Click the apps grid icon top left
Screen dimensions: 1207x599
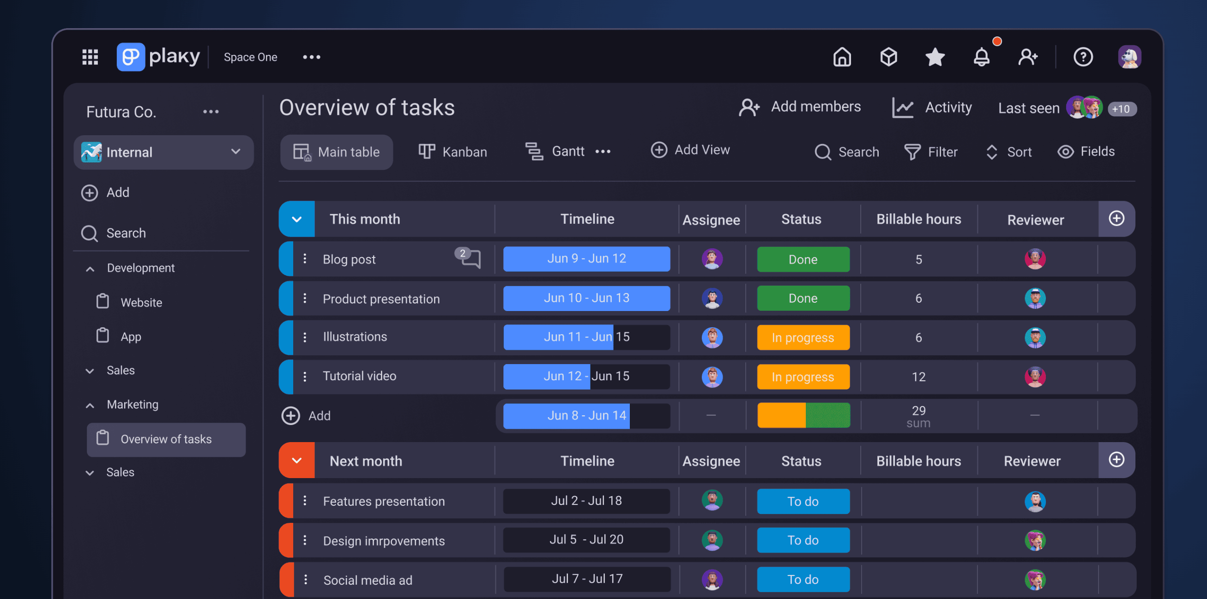point(90,57)
